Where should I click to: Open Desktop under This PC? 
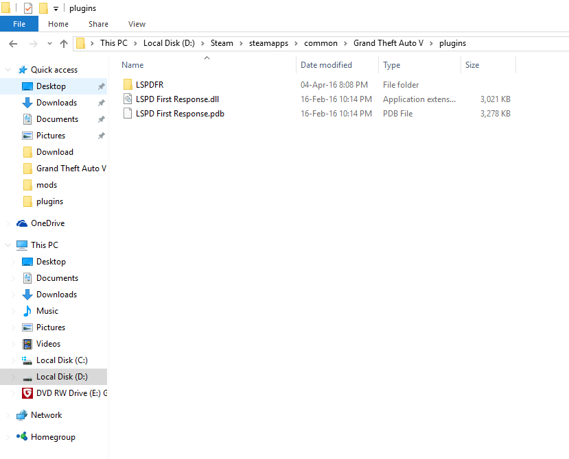tap(51, 262)
